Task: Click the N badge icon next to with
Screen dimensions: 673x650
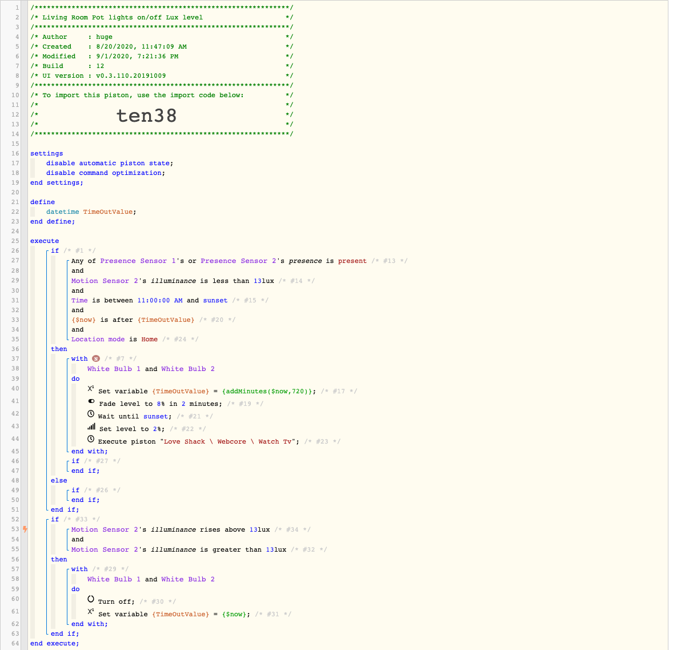Action: pos(96,358)
